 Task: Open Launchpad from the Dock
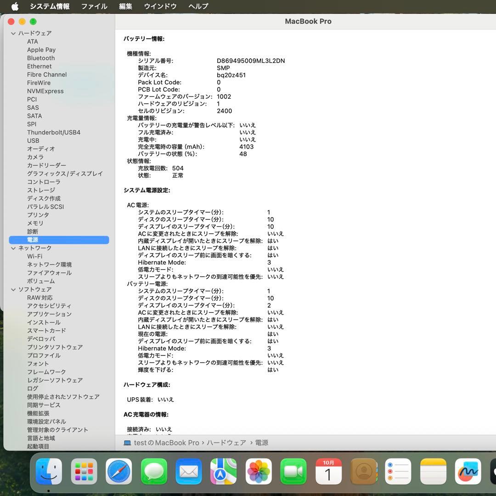pyautogui.click(x=84, y=471)
